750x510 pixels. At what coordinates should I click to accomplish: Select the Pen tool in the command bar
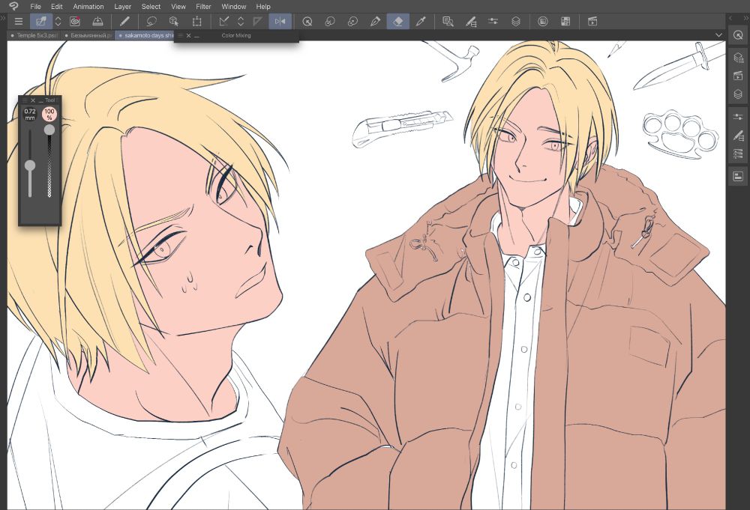point(124,22)
